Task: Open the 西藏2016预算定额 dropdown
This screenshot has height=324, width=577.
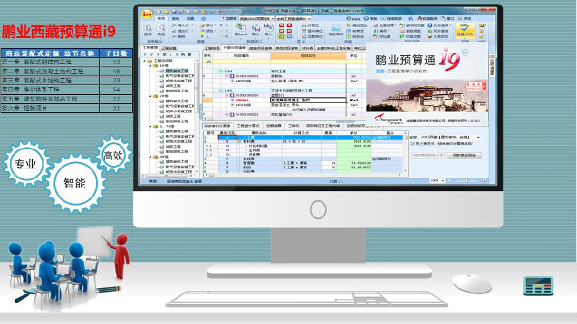Action: pos(272,19)
